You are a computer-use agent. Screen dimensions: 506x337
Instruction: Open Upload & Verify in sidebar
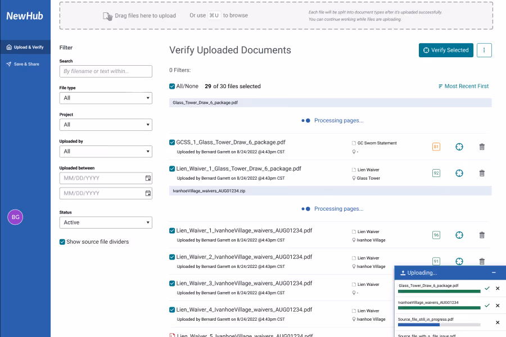point(25,47)
